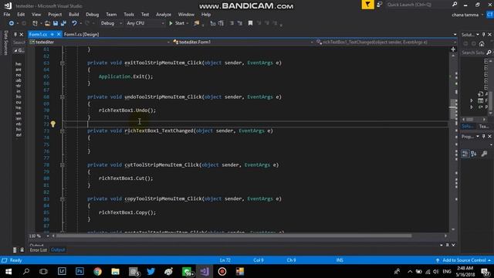The image size is (494, 278).
Task: Click the Windows Start button
Action: [8, 271]
